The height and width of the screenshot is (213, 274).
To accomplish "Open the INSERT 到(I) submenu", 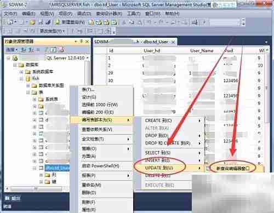I will (173, 160).
